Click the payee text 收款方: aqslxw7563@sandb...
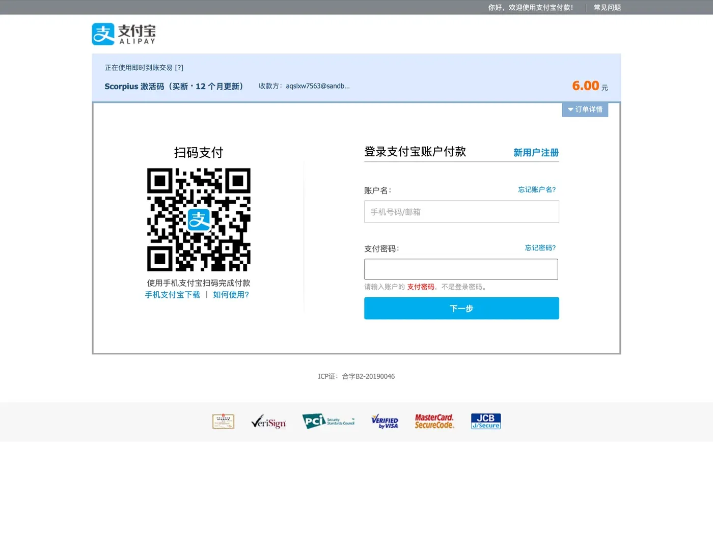Image resolution: width=713 pixels, height=557 pixels. click(x=304, y=86)
